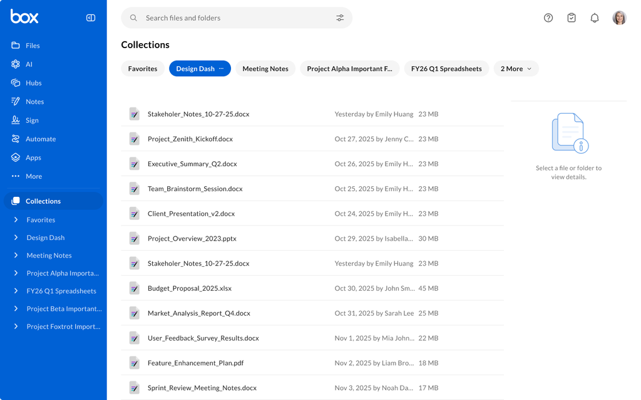This screenshot has width=641, height=400.
Task: Open the Automate workflow section
Action: (33, 139)
